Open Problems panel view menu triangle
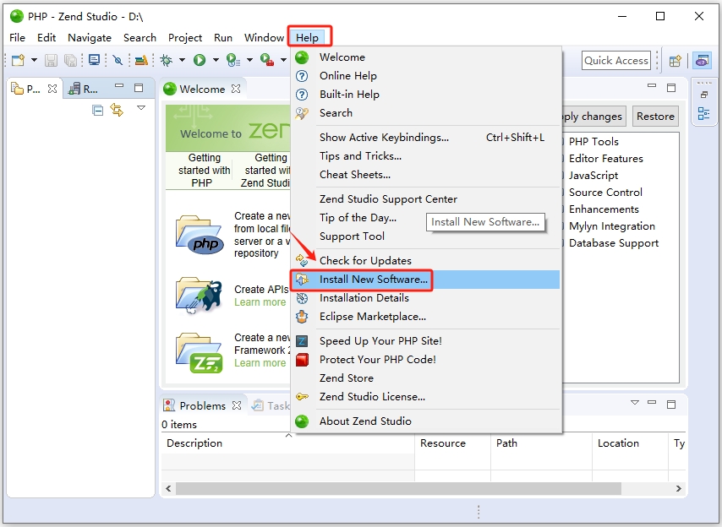The width and height of the screenshot is (722, 527). [635, 403]
